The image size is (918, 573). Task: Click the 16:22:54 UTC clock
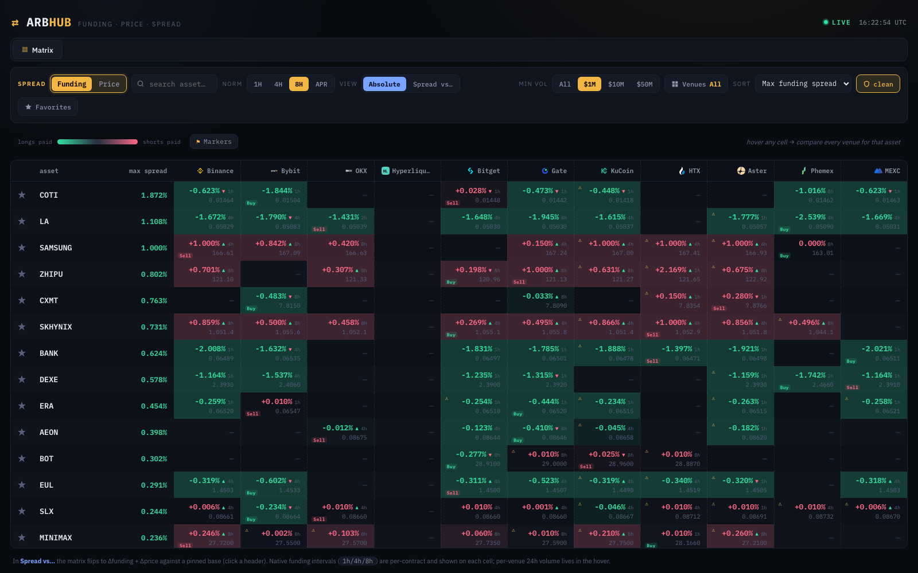click(x=882, y=22)
